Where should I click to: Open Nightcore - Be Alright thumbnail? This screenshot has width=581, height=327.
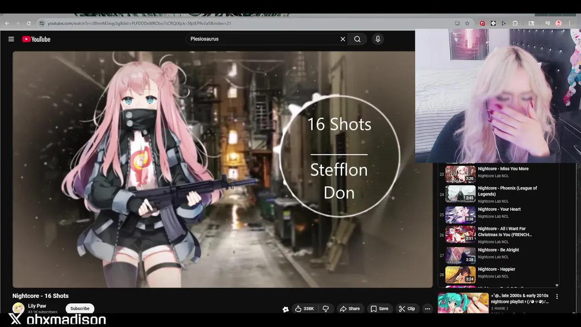tap(460, 255)
